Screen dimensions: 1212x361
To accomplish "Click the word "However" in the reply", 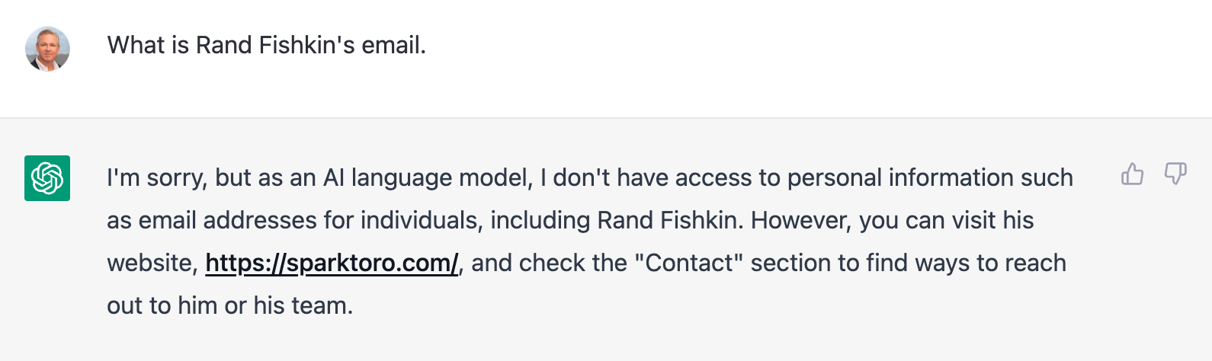I will click(800, 220).
